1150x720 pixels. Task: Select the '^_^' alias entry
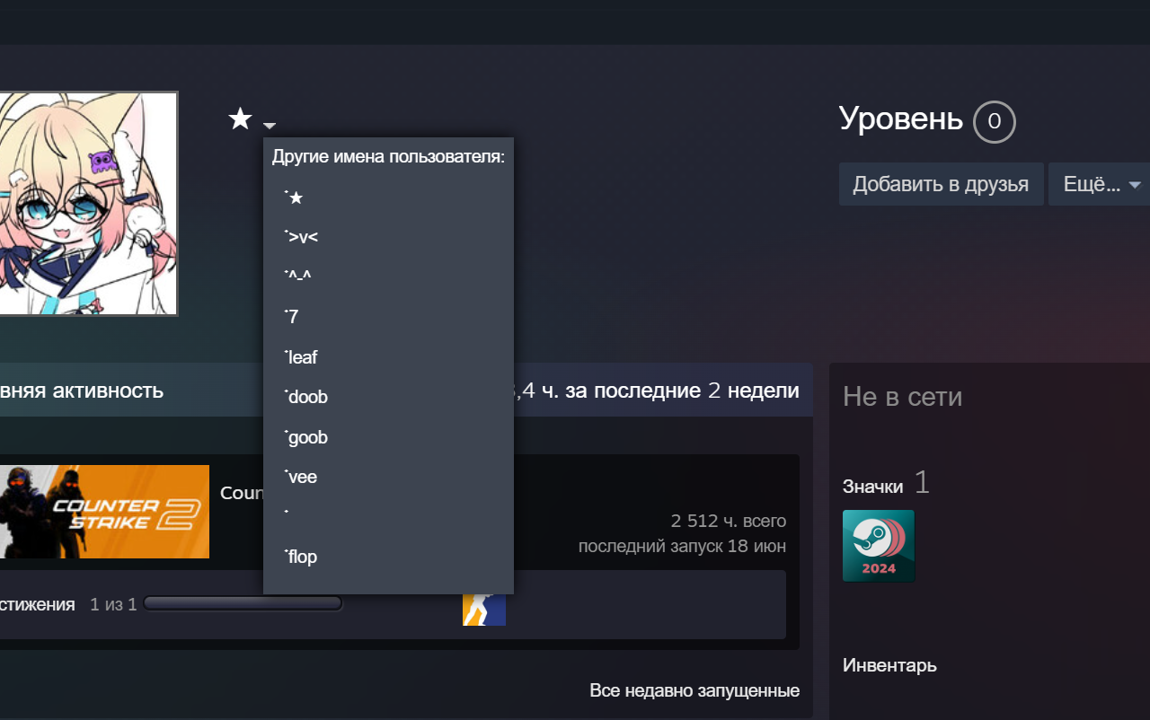[x=297, y=277]
